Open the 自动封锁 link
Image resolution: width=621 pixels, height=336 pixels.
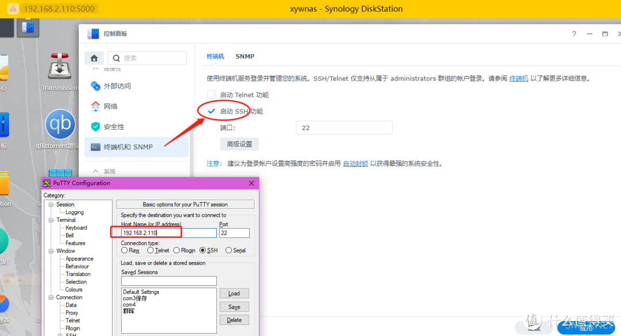(x=355, y=163)
